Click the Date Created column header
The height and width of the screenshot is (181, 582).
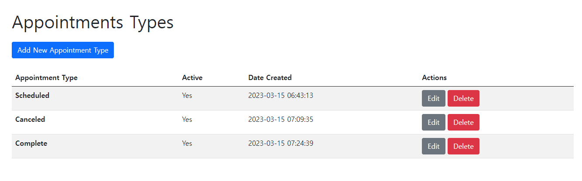coord(270,78)
